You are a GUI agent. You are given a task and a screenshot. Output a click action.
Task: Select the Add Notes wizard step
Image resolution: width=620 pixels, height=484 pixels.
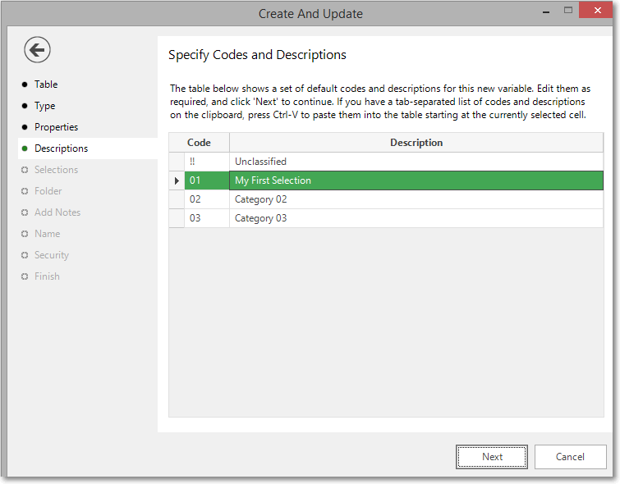[x=57, y=212]
